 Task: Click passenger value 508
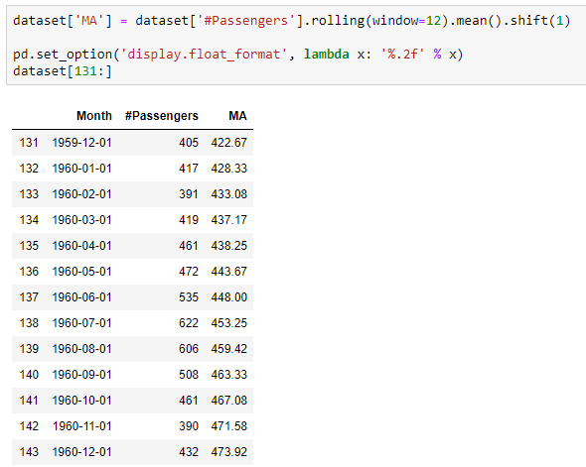(x=189, y=374)
